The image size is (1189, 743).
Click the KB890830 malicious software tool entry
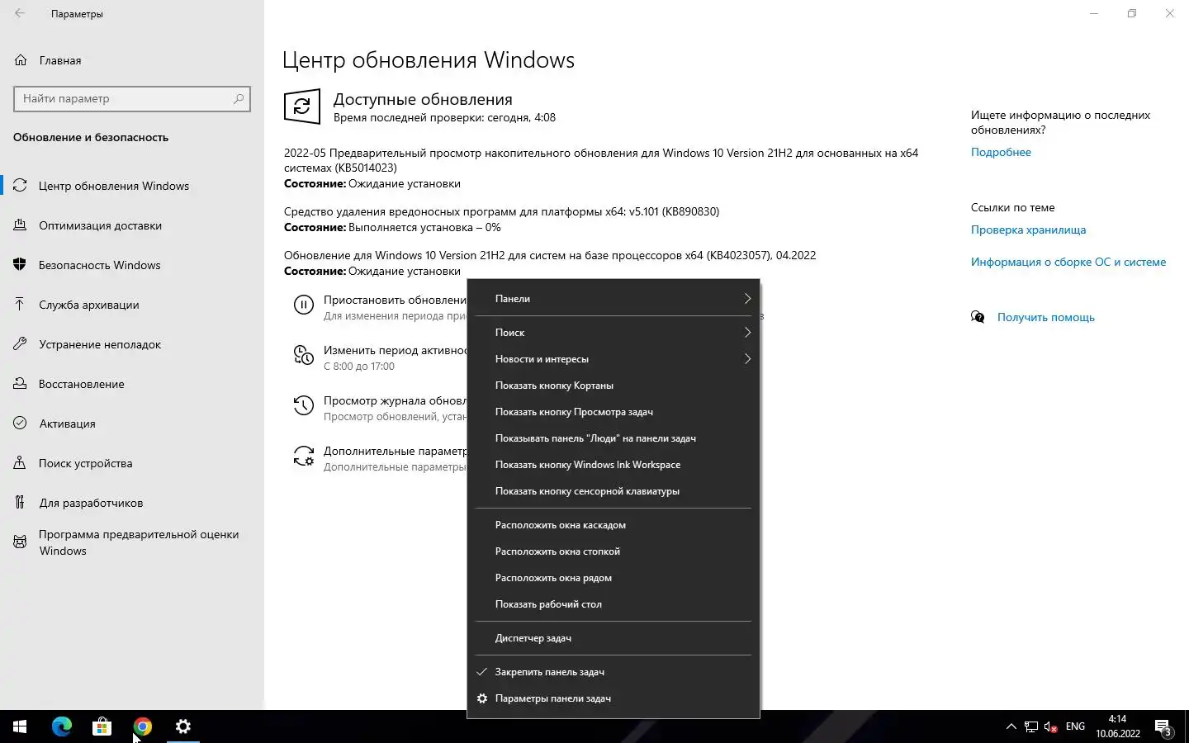[501, 211]
